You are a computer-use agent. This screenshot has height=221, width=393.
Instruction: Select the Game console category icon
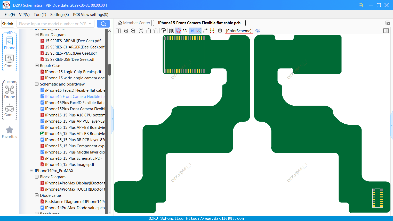click(10, 110)
